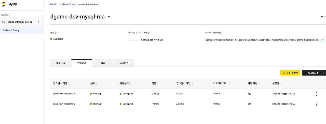This screenshot has width=326, height=124.
Task: Expand the dgame-dev-mysql-ma title dropdown
Action: tap(109, 17)
